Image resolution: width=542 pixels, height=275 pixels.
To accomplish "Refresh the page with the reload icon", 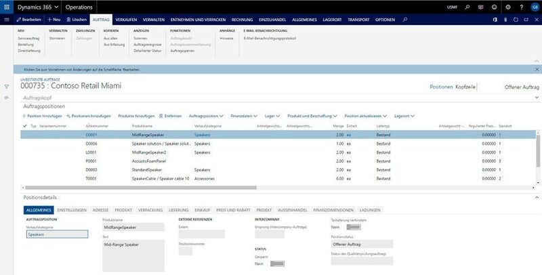I will 516,20.
